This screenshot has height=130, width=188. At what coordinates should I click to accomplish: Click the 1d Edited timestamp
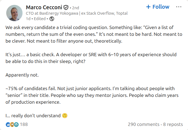(x=36, y=19)
